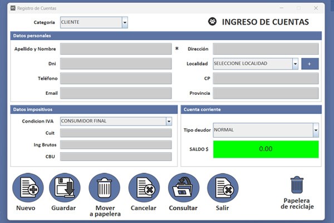Click the plus button to add localidad

310,64
